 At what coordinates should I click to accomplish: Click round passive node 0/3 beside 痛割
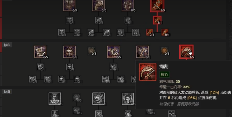(x=164, y=51)
